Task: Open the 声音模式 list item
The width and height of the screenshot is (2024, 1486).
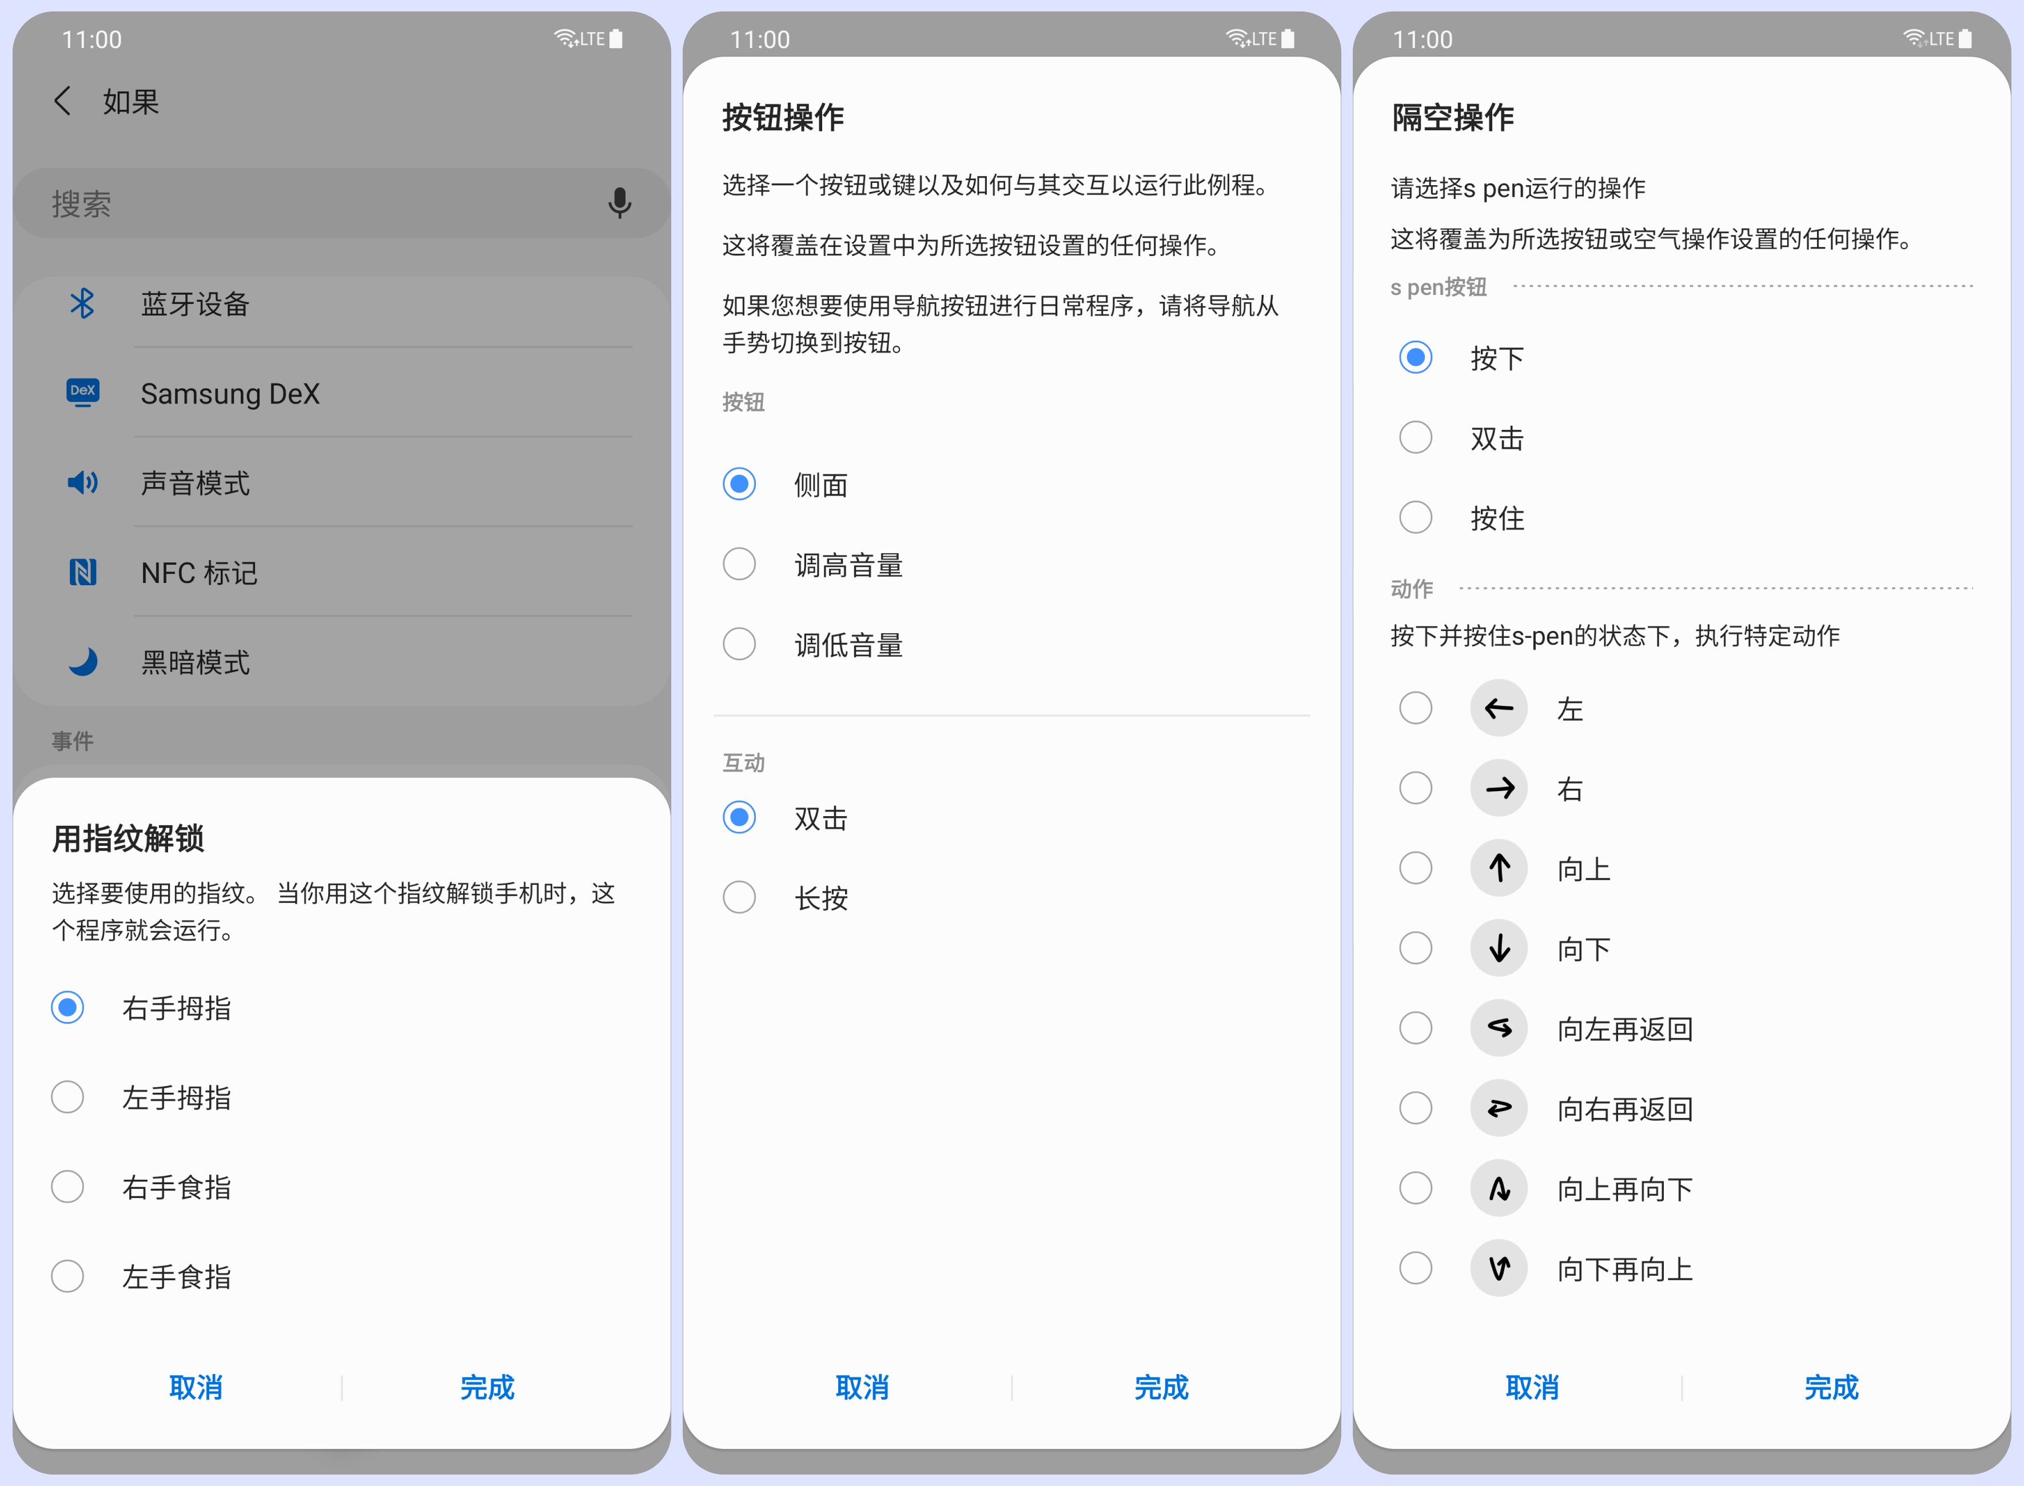Action: [360, 483]
